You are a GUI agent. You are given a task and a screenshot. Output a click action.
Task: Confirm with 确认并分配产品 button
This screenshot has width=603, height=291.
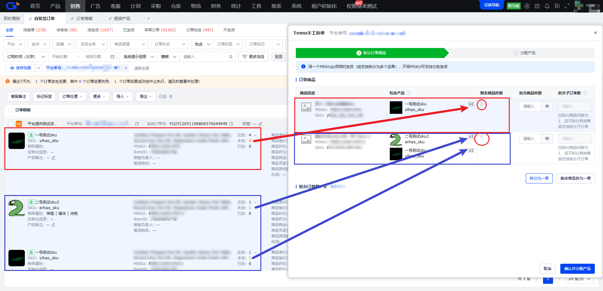[x=578, y=269]
